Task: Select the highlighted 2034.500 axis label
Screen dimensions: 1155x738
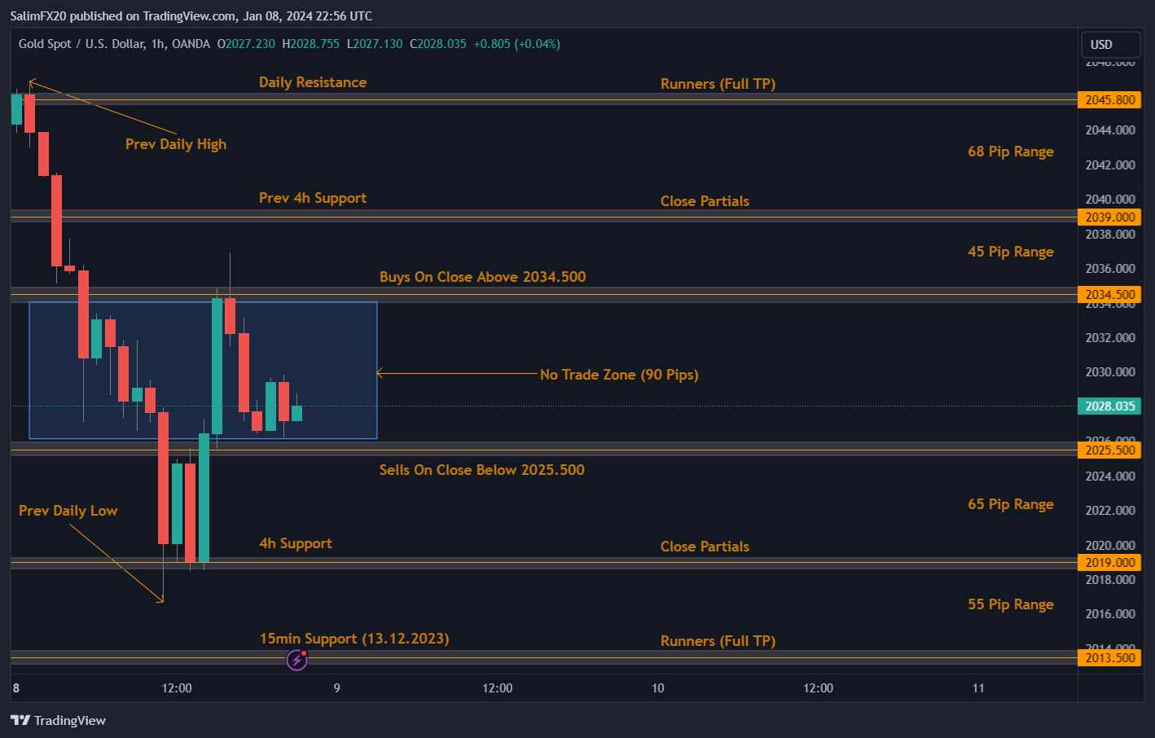Action: [x=1109, y=294]
